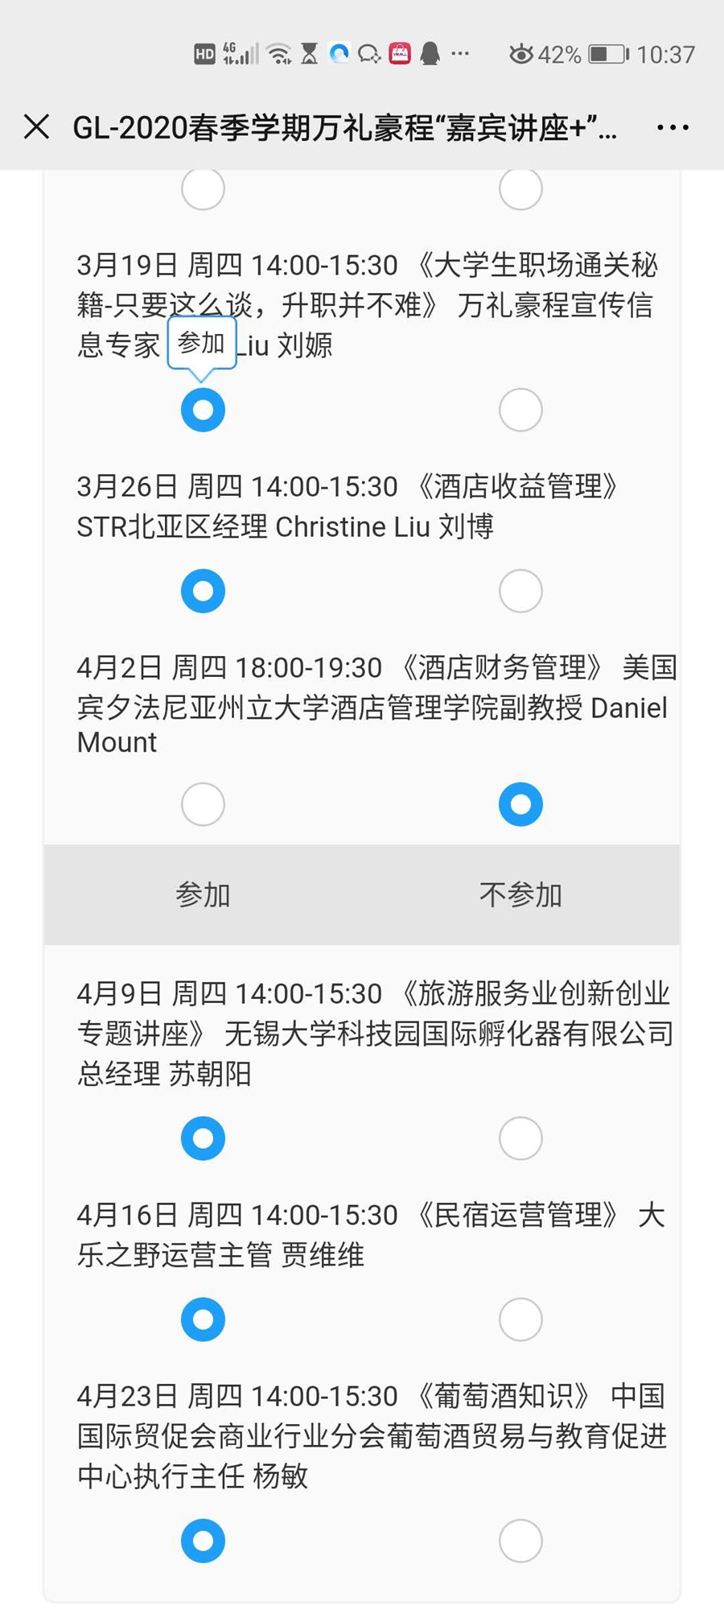This screenshot has width=724, height=1610.
Task: Tap the Wi-Fi signal status icon
Action: [279, 54]
